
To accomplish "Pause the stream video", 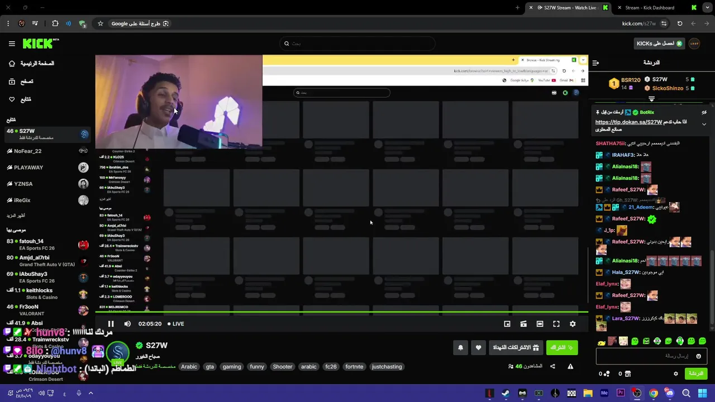I will pos(111,324).
